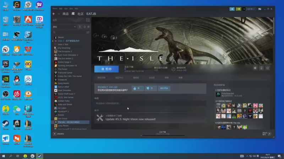284x159 pixels.
Task: Open The Isle settings gear icon
Action: tap(255, 68)
